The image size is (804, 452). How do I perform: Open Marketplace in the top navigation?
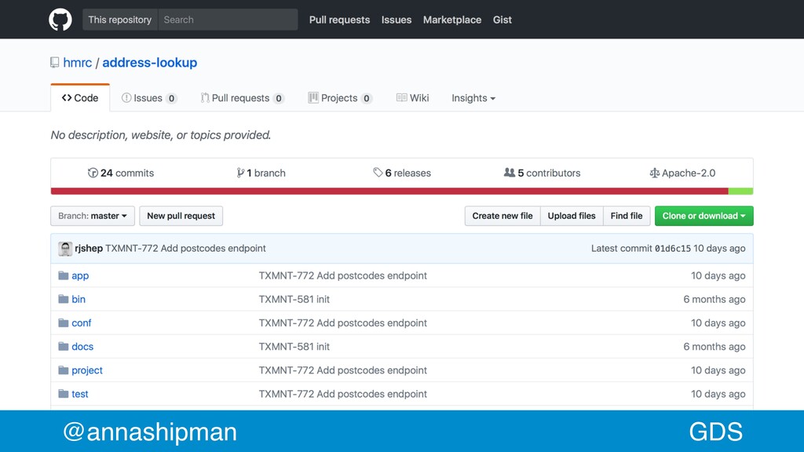(452, 20)
